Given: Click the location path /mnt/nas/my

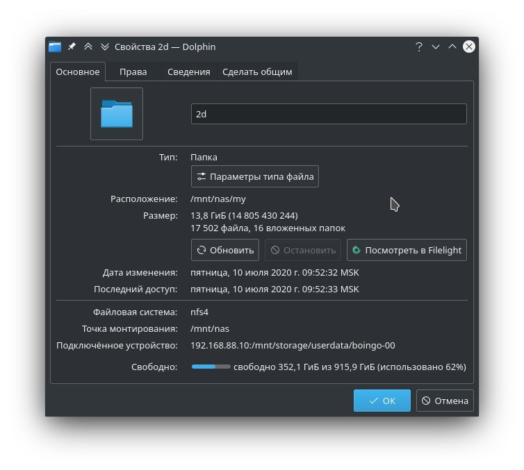Looking at the screenshot, I should click(218, 199).
